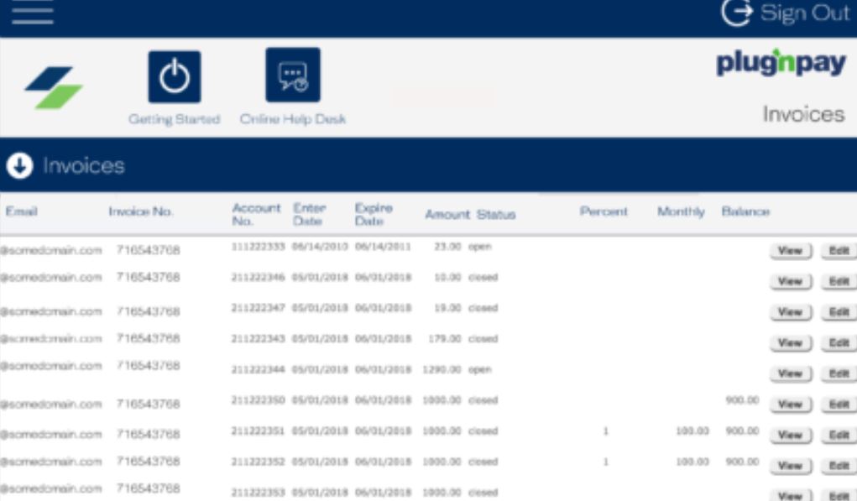Click the Online Help Desk label
The width and height of the screenshot is (857, 501).
pyautogui.click(x=293, y=118)
